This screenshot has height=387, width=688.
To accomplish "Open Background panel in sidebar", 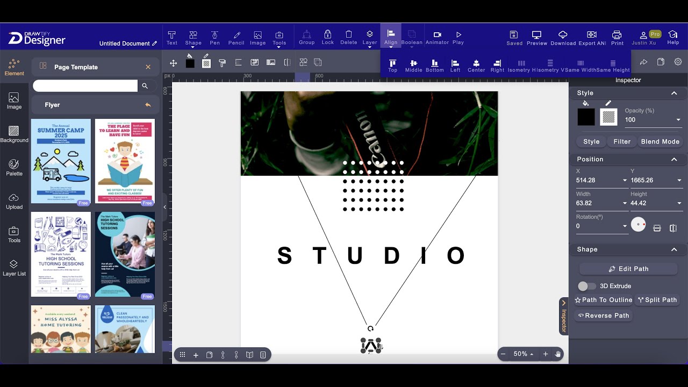I will 14,134.
